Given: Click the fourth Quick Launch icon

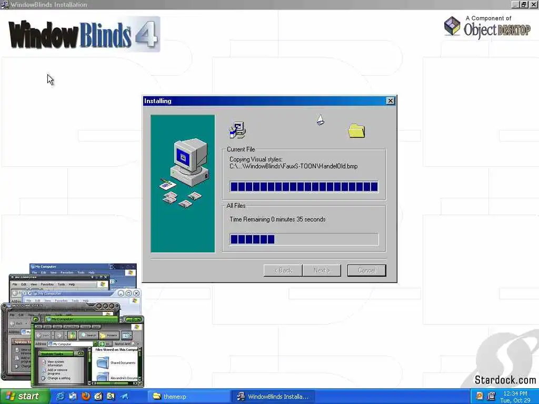Looking at the screenshot, I should point(98,397).
